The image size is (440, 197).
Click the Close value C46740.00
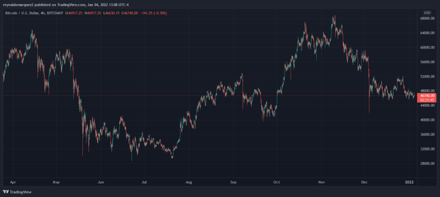click(129, 13)
